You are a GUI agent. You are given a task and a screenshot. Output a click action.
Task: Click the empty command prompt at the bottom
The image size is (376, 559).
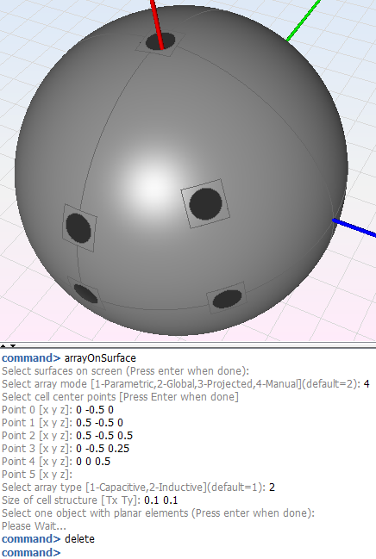[31, 552]
